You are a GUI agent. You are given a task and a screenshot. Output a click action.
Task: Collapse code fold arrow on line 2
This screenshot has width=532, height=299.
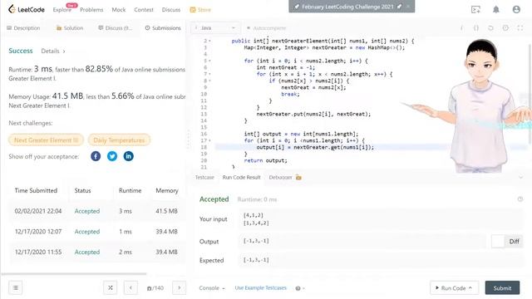(x=209, y=41)
